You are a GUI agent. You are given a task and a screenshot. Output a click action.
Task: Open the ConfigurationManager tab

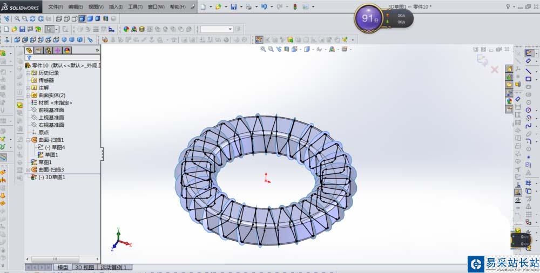48,50
